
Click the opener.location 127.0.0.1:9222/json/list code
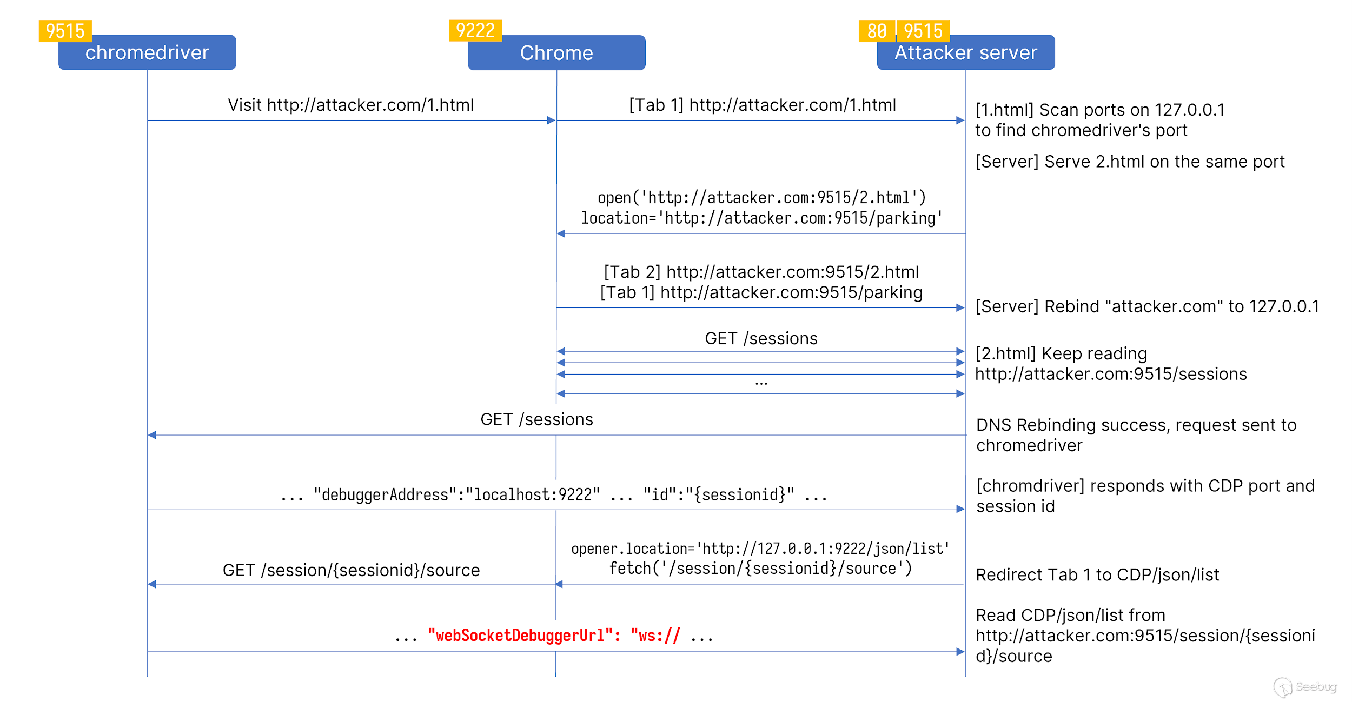pyautogui.click(x=760, y=549)
